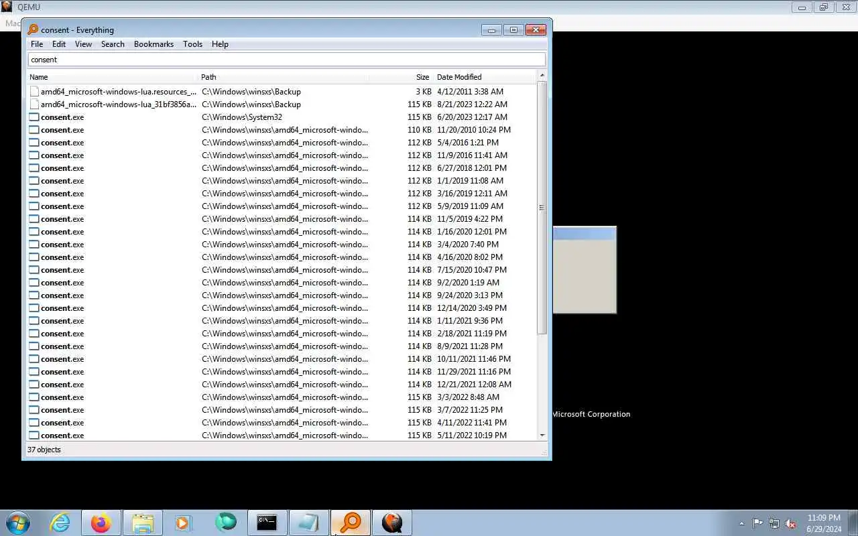Click the '37 objects' status bar text
This screenshot has width=858, height=536.
click(x=44, y=450)
